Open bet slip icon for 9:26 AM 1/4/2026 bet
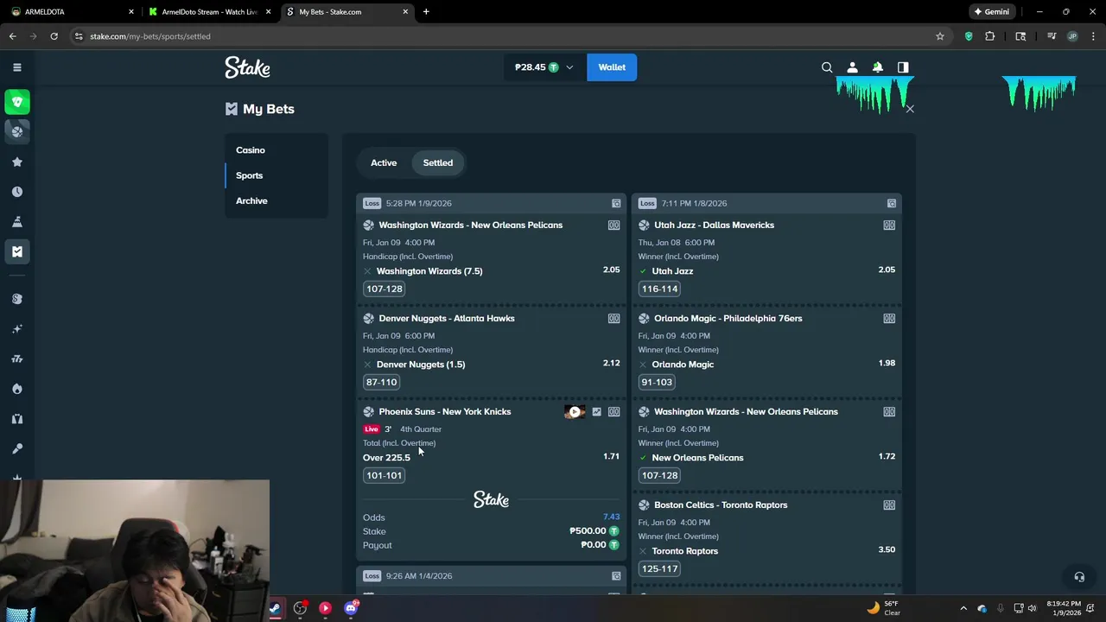 click(x=616, y=575)
